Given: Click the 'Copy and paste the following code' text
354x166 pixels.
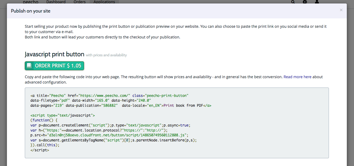Looking at the screenshot, I should point(174,80).
